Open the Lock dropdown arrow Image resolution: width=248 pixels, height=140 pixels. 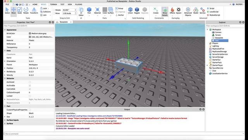(x=48, y=9)
